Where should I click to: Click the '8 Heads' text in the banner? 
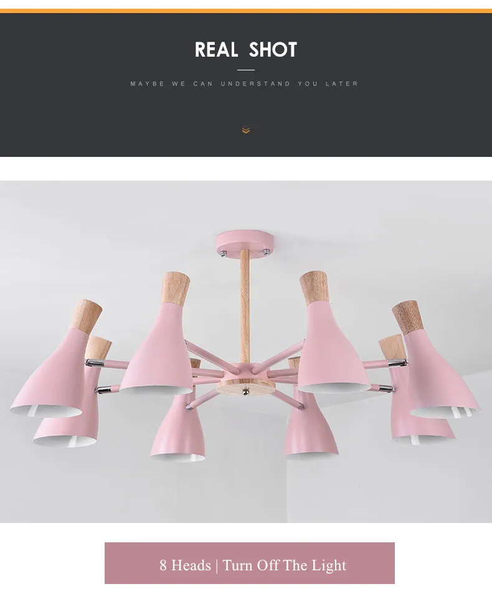(x=185, y=565)
